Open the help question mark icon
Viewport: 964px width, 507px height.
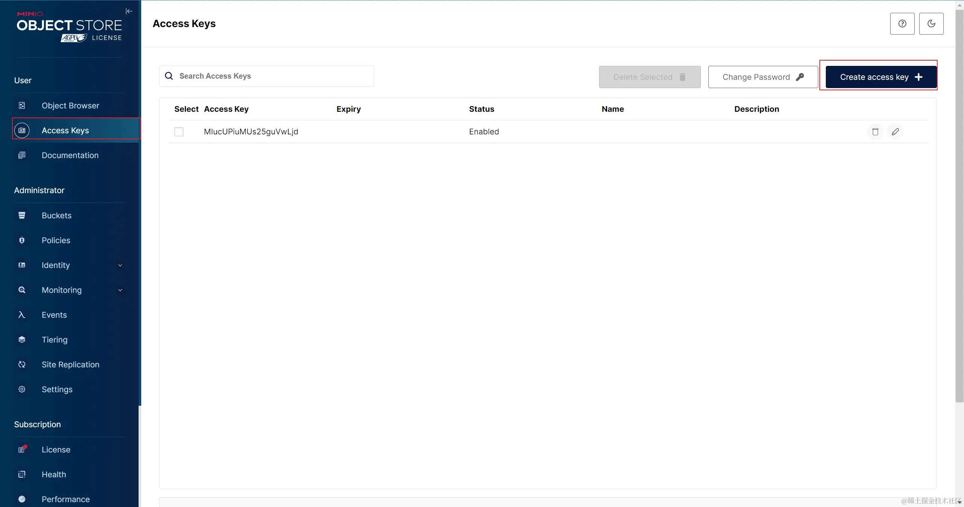click(902, 24)
